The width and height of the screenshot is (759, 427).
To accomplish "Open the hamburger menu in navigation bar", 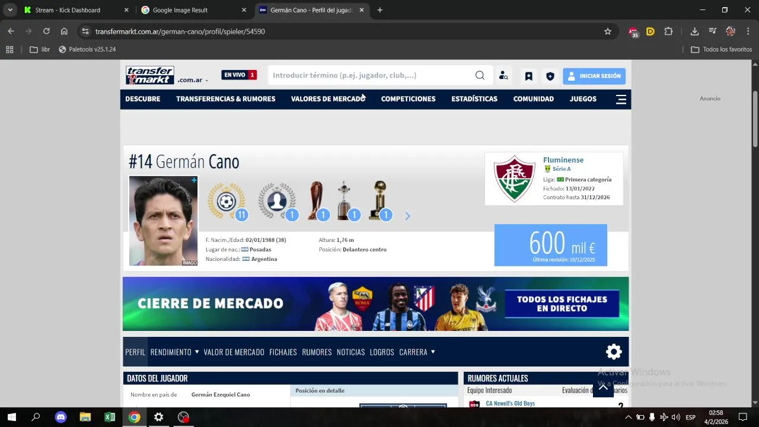I will pyautogui.click(x=621, y=99).
